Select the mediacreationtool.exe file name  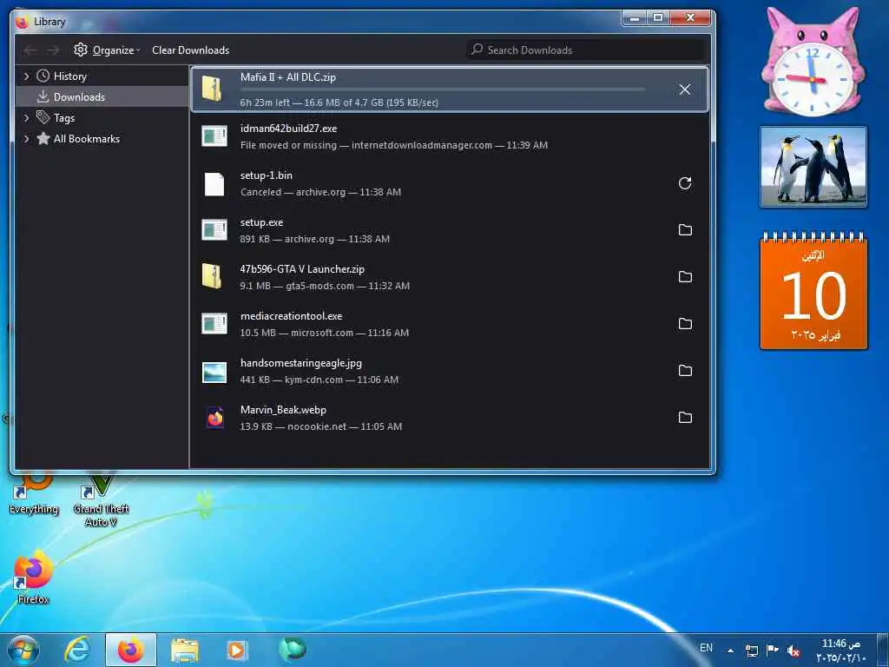tap(292, 316)
